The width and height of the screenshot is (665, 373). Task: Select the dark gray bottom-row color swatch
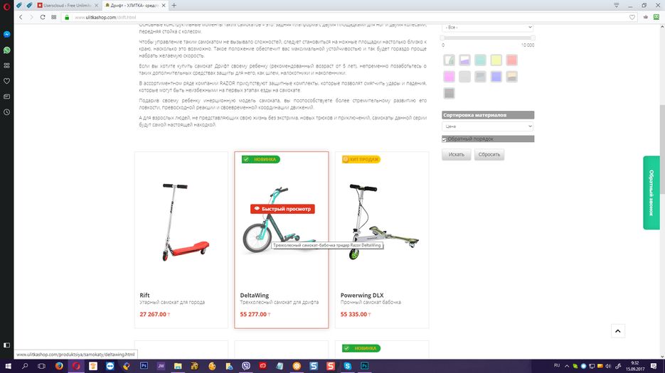tap(449, 93)
